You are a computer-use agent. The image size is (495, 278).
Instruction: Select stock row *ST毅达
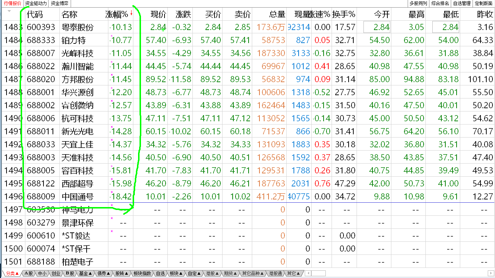pyautogui.click(x=247, y=236)
